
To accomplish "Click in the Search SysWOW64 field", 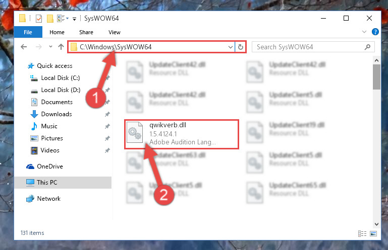I will tap(309, 47).
